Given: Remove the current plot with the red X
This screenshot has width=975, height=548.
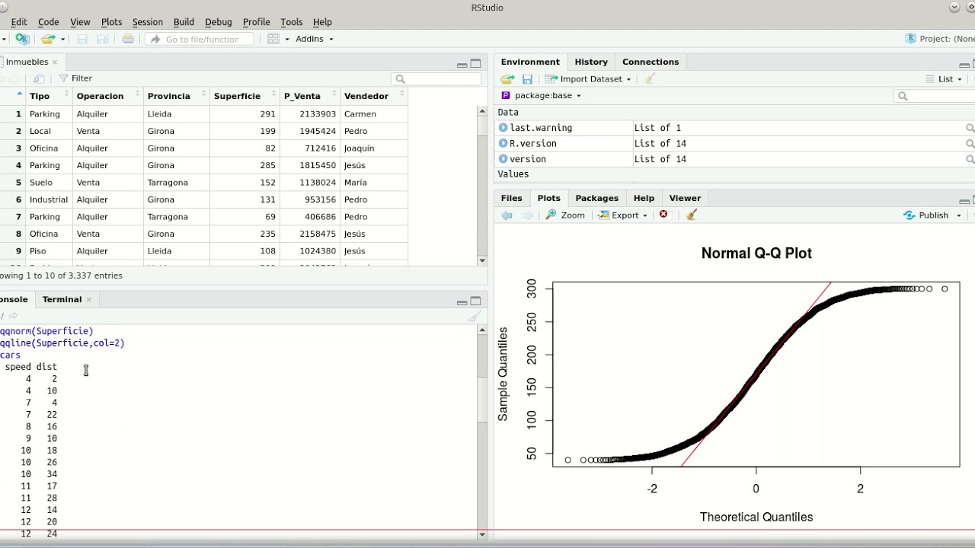Looking at the screenshot, I should [663, 215].
